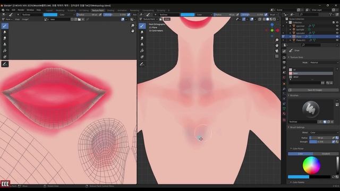Select the Fill tool in the 3D viewport toolbar
Viewport: 340px width, 191px height.
(142, 50)
